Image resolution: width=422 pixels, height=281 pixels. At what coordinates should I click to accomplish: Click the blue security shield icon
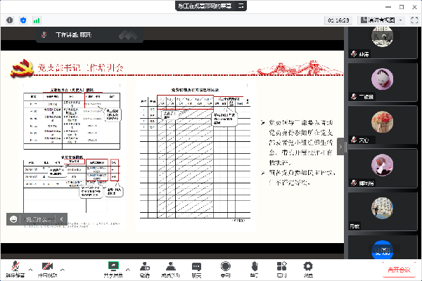click(x=24, y=21)
